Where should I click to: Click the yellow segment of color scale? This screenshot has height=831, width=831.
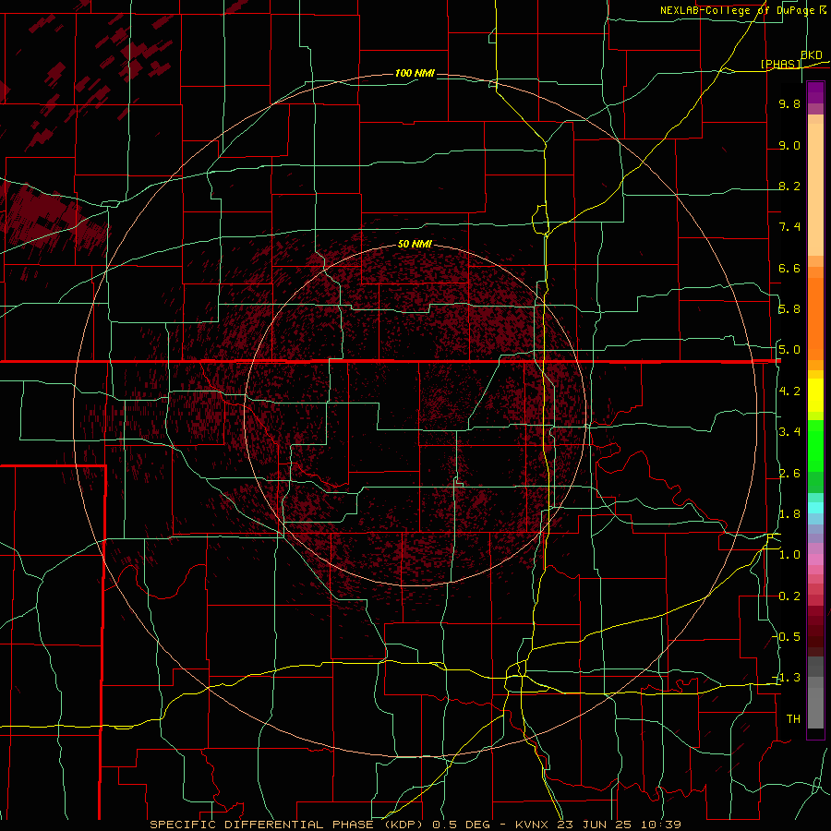815,395
